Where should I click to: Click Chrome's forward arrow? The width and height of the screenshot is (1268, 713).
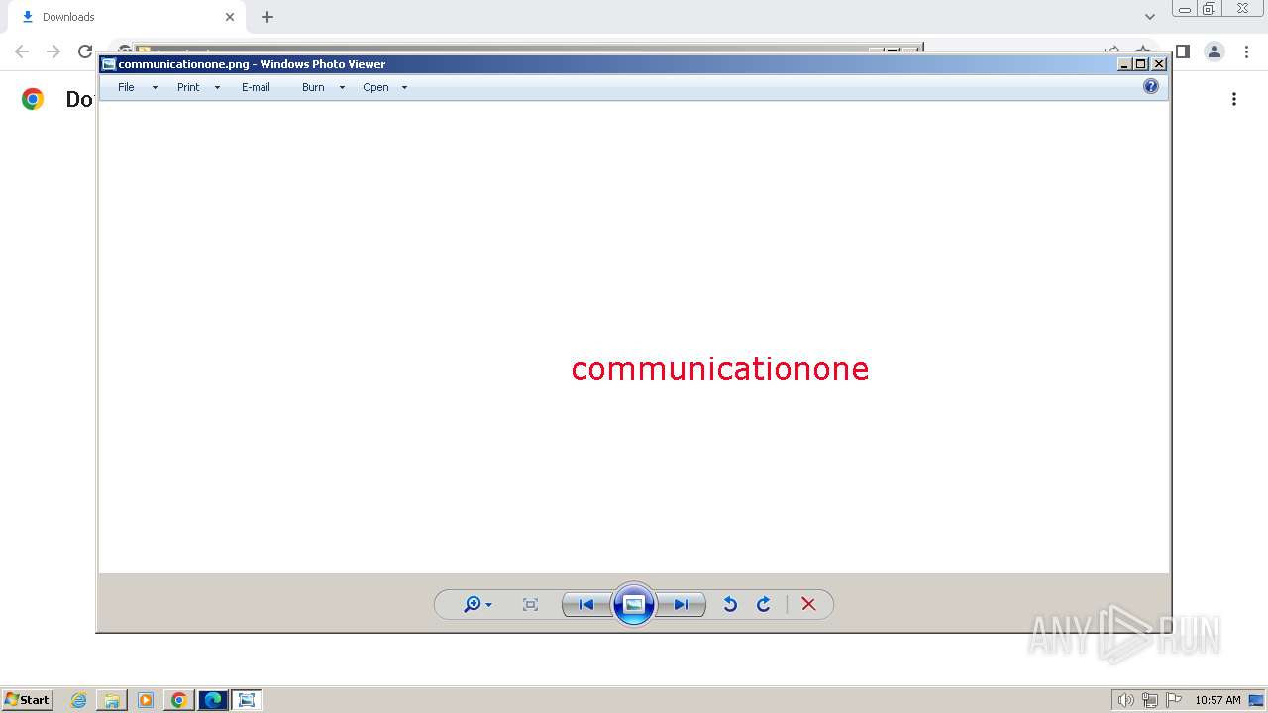click(53, 51)
